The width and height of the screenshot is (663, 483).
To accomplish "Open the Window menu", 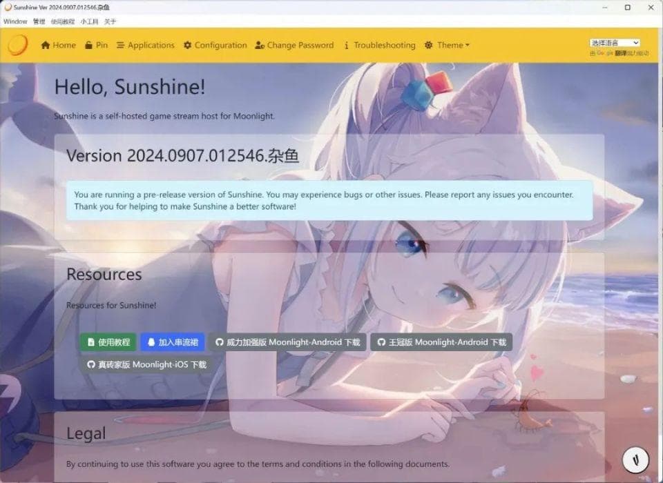I will click(x=15, y=21).
